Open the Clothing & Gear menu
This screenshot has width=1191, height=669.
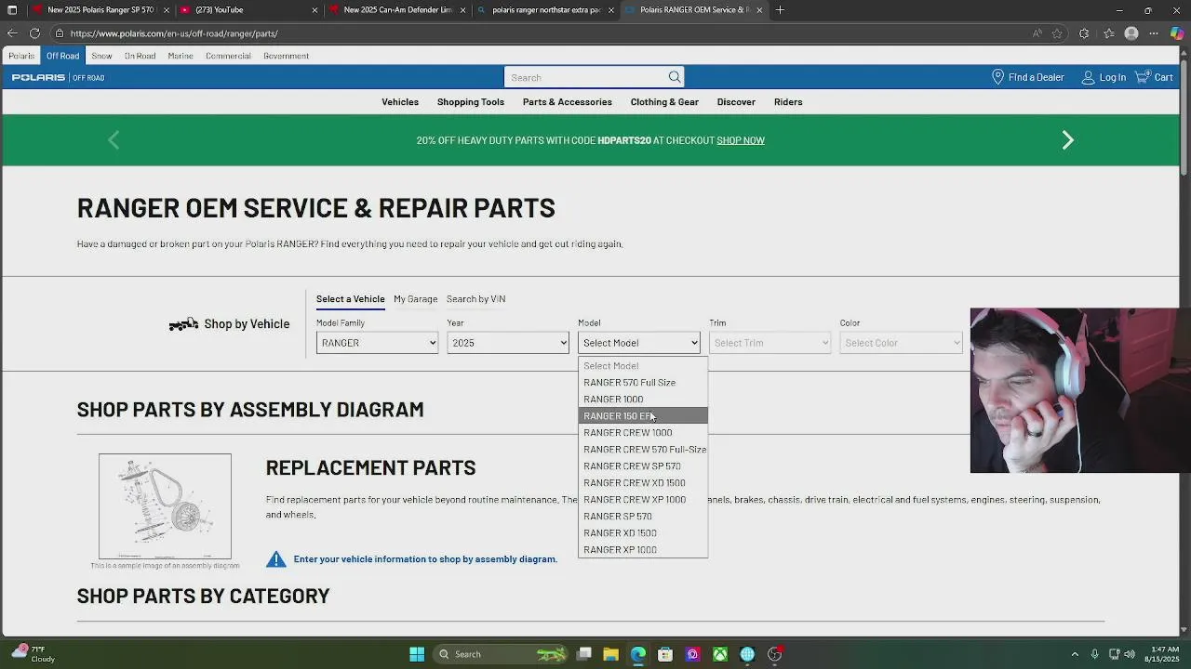click(664, 102)
